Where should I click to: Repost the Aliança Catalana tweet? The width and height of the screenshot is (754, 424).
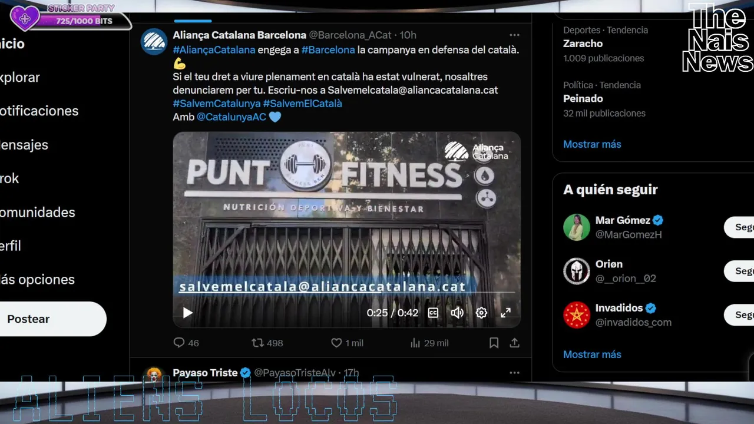pos(267,343)
